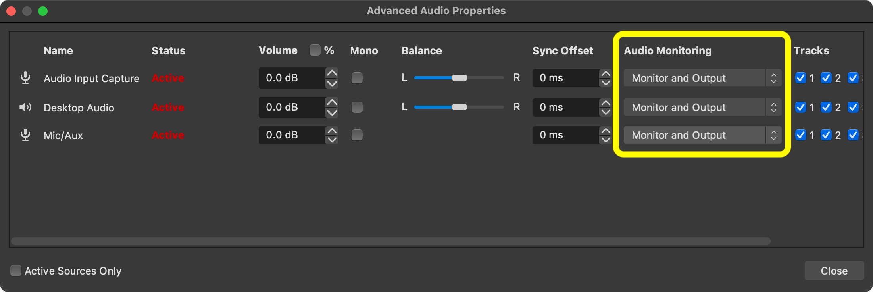This screenshot has width=873, height=292.
Task: Decrease volume for Audio Input Capture
Action: point(332,83)
